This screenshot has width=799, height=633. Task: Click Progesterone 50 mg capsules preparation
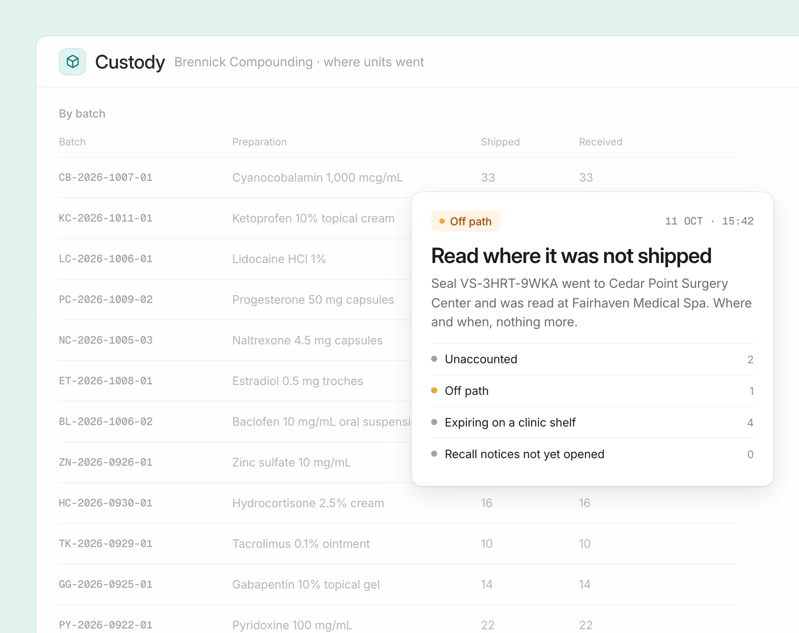coord(313,300)
